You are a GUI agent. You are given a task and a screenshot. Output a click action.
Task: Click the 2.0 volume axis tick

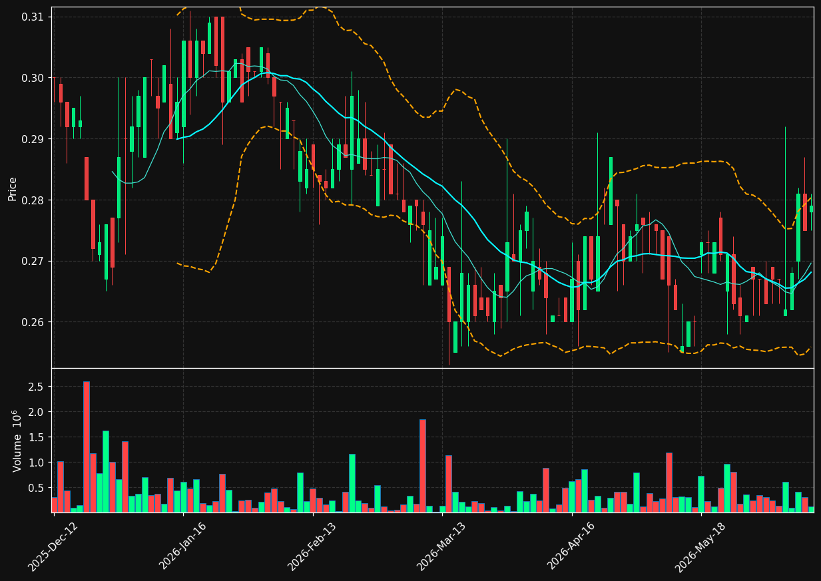[37, 412]
